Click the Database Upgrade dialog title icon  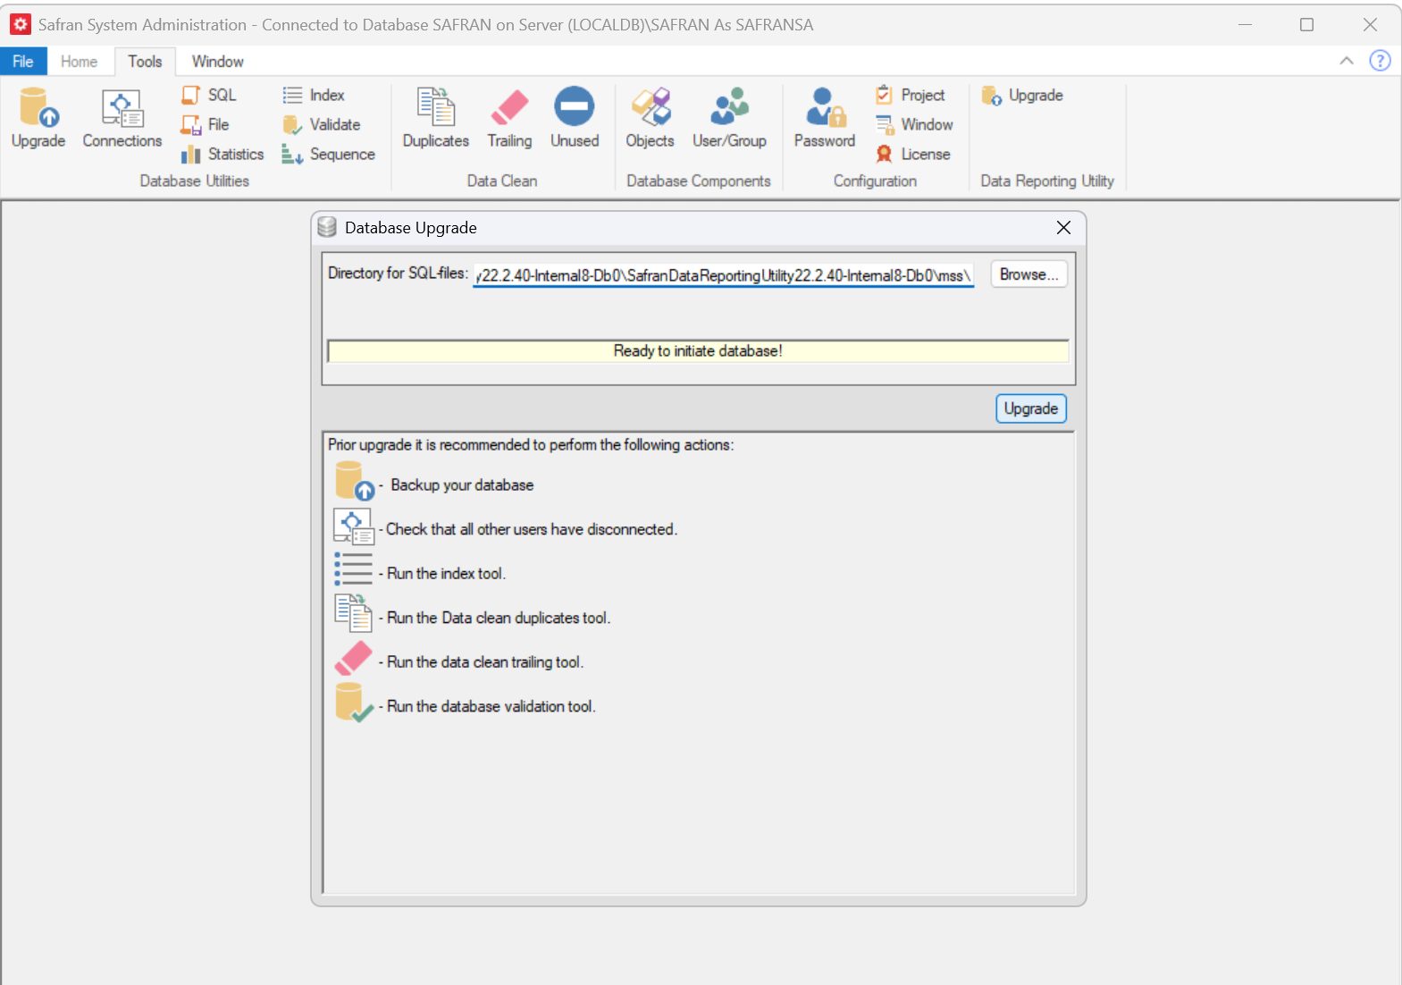point(327,227)
